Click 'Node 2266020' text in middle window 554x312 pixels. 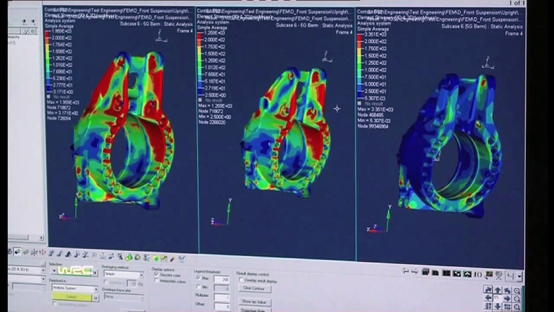pyautogui.click(x=212, y=122)
